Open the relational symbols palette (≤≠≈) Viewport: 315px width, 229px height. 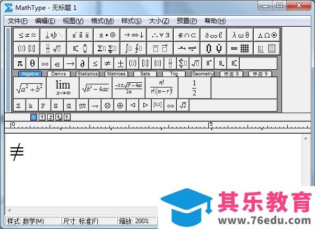coord(27,35)
